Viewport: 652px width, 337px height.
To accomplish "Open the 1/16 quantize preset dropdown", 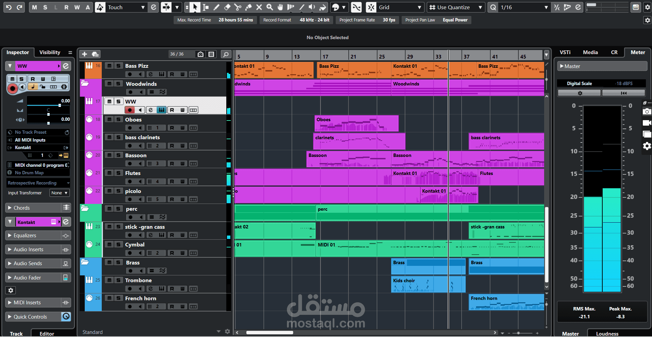I will click(x=524, y=7).
